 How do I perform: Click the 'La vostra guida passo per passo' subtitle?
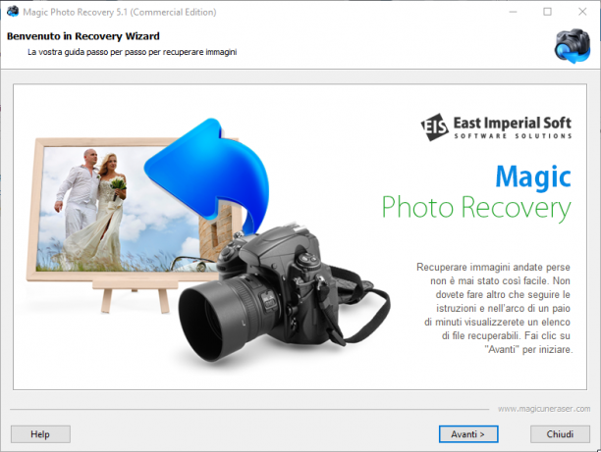click(132, 52)
